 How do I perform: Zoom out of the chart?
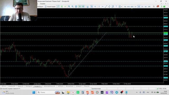(x=73, y=7)
